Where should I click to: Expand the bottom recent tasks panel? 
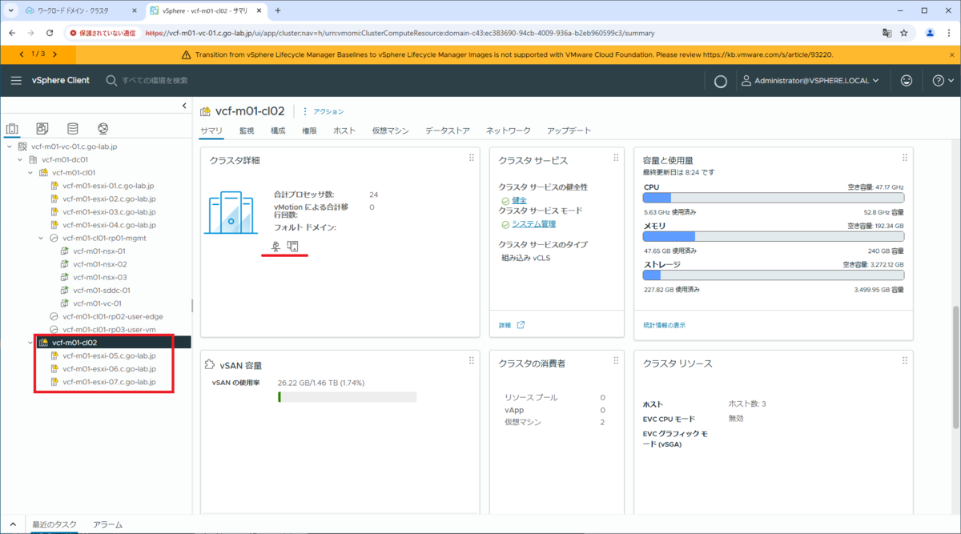coord(12,524)
